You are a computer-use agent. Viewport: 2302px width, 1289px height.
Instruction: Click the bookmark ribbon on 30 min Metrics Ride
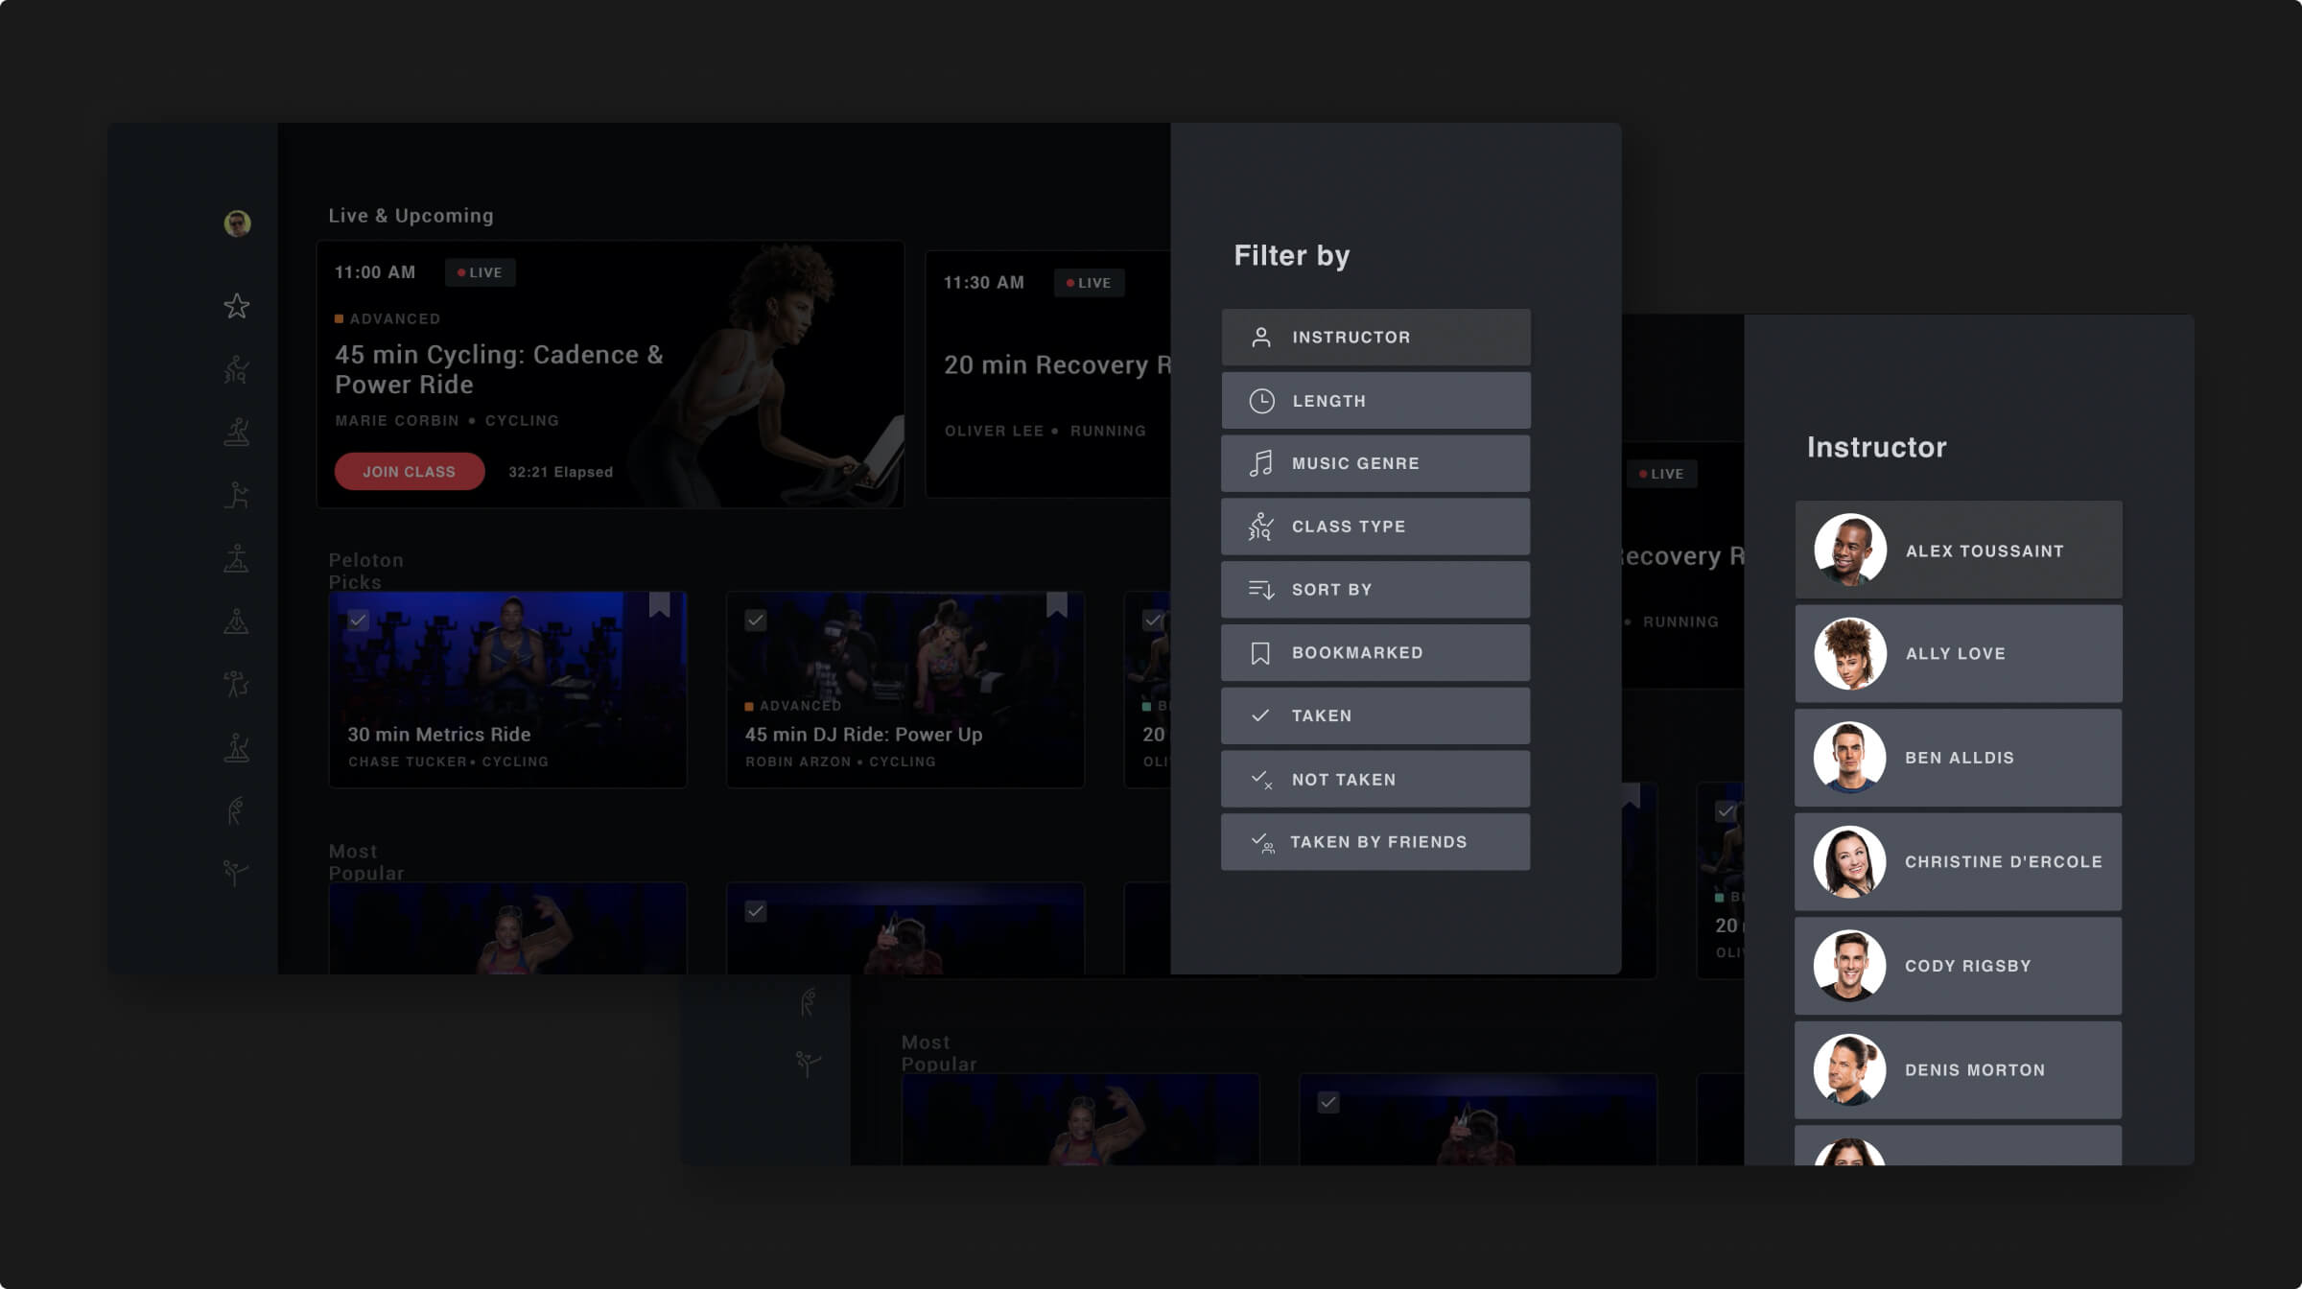pyautogui.click(x=661, y=604)
